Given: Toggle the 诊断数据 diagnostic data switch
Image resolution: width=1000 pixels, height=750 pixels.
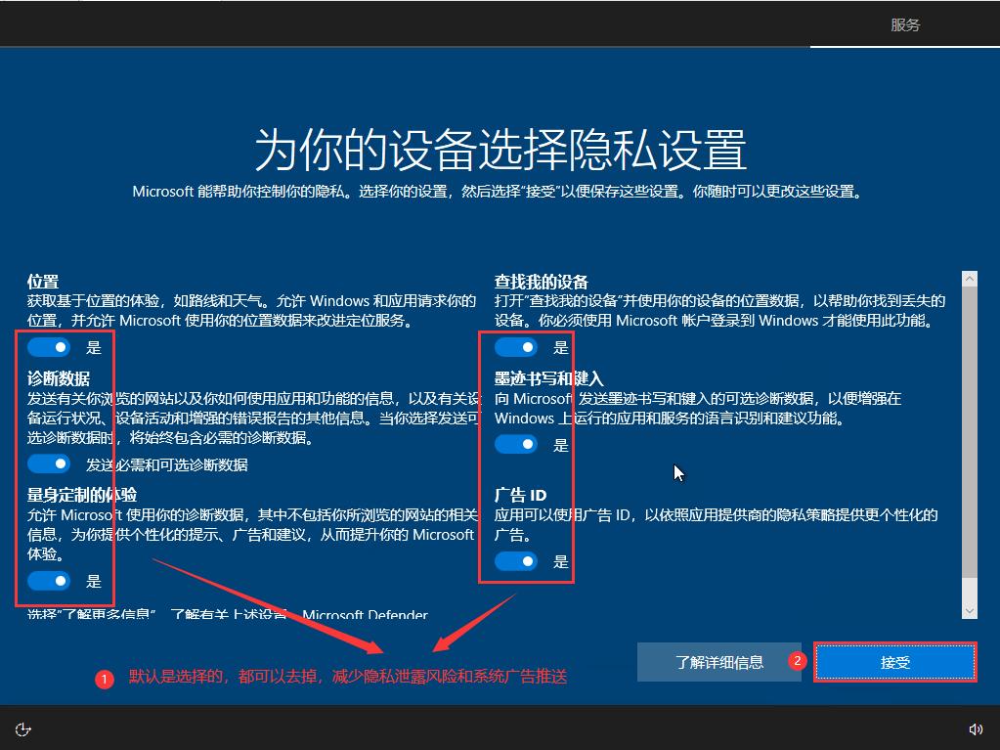Looking at the screenshot, I should pos(49,464).
